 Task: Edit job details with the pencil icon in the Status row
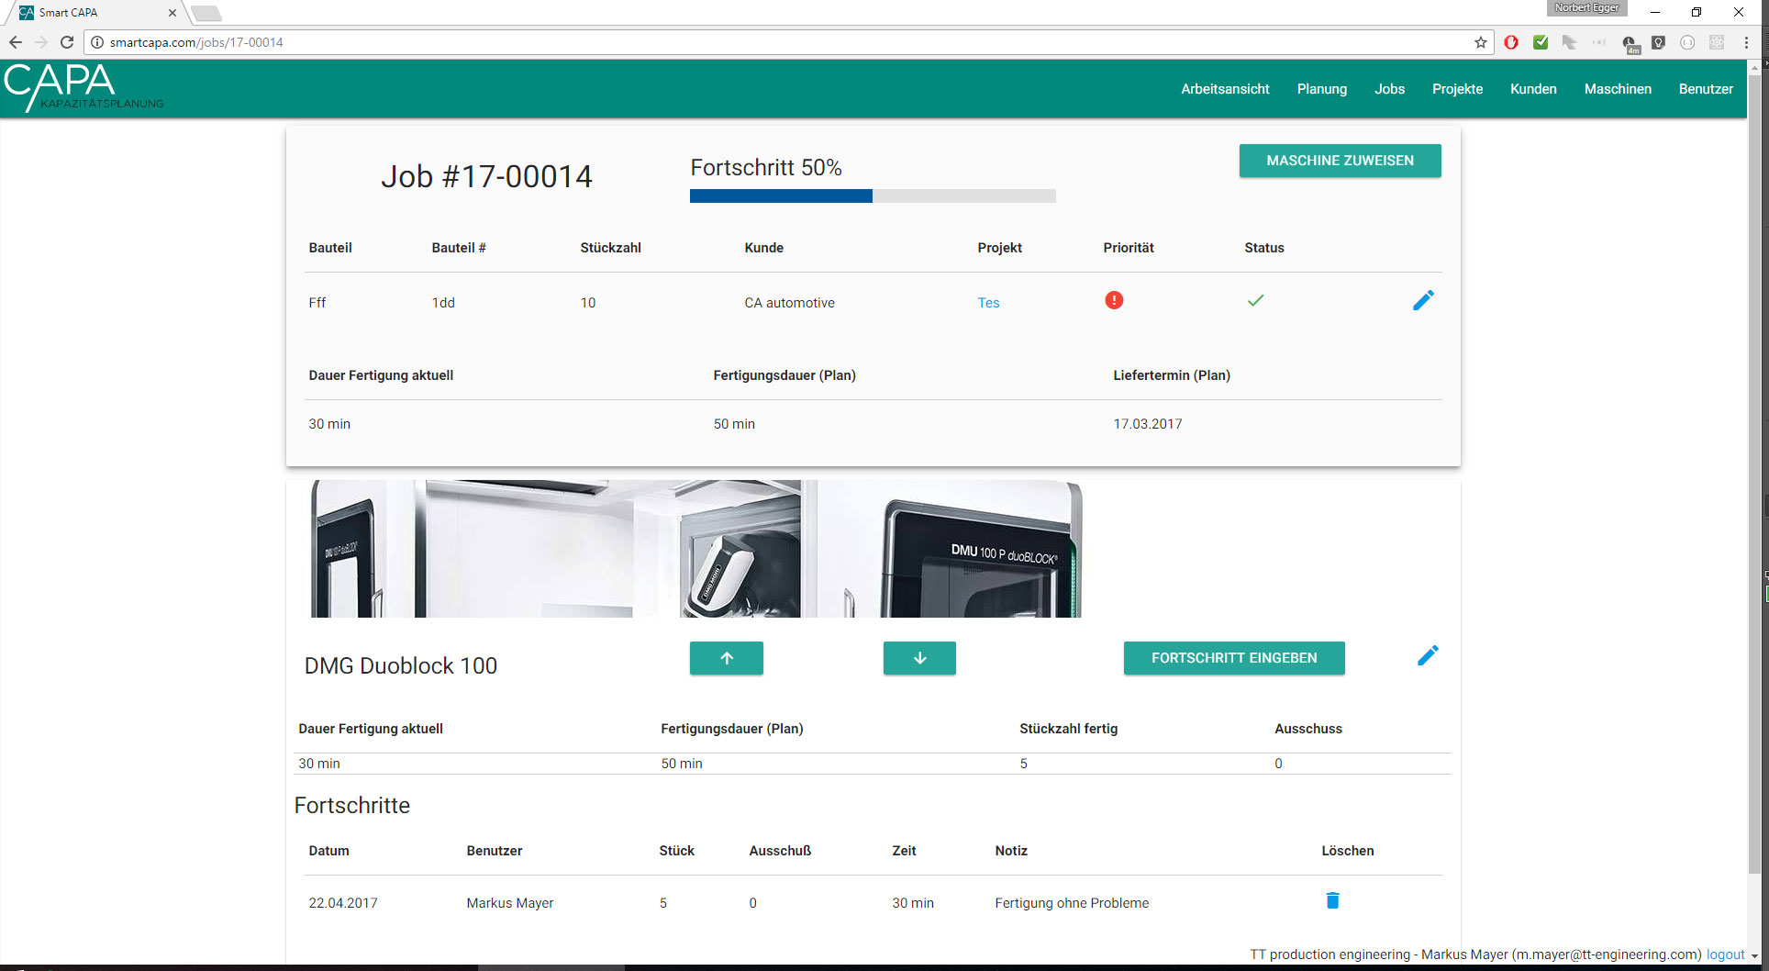(x=1423, y=301)
